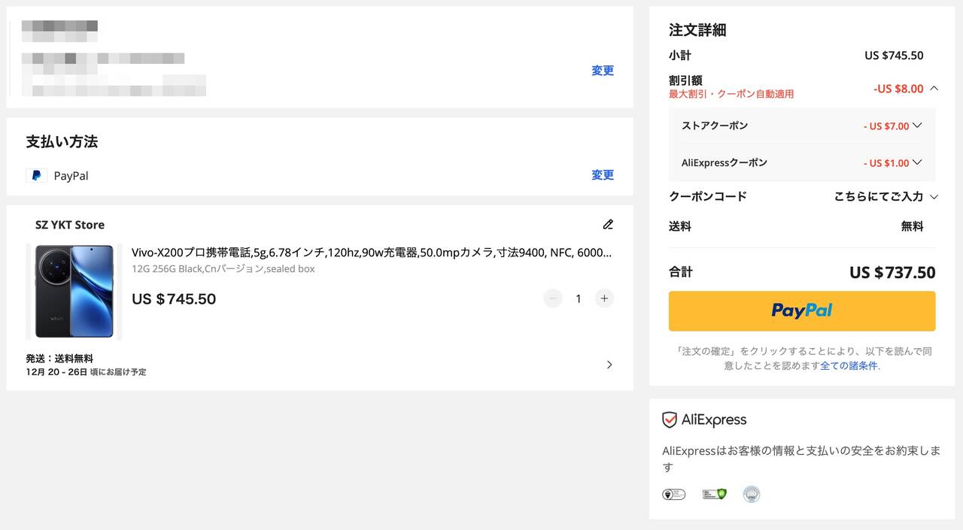Open shipping details via the right chevron arrow
The image size is (963, 530).
click(609, 365)
